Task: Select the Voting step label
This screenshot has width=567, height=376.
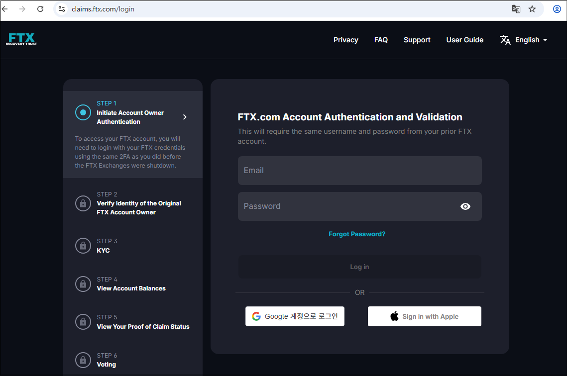Action: (x=107, y=365)
